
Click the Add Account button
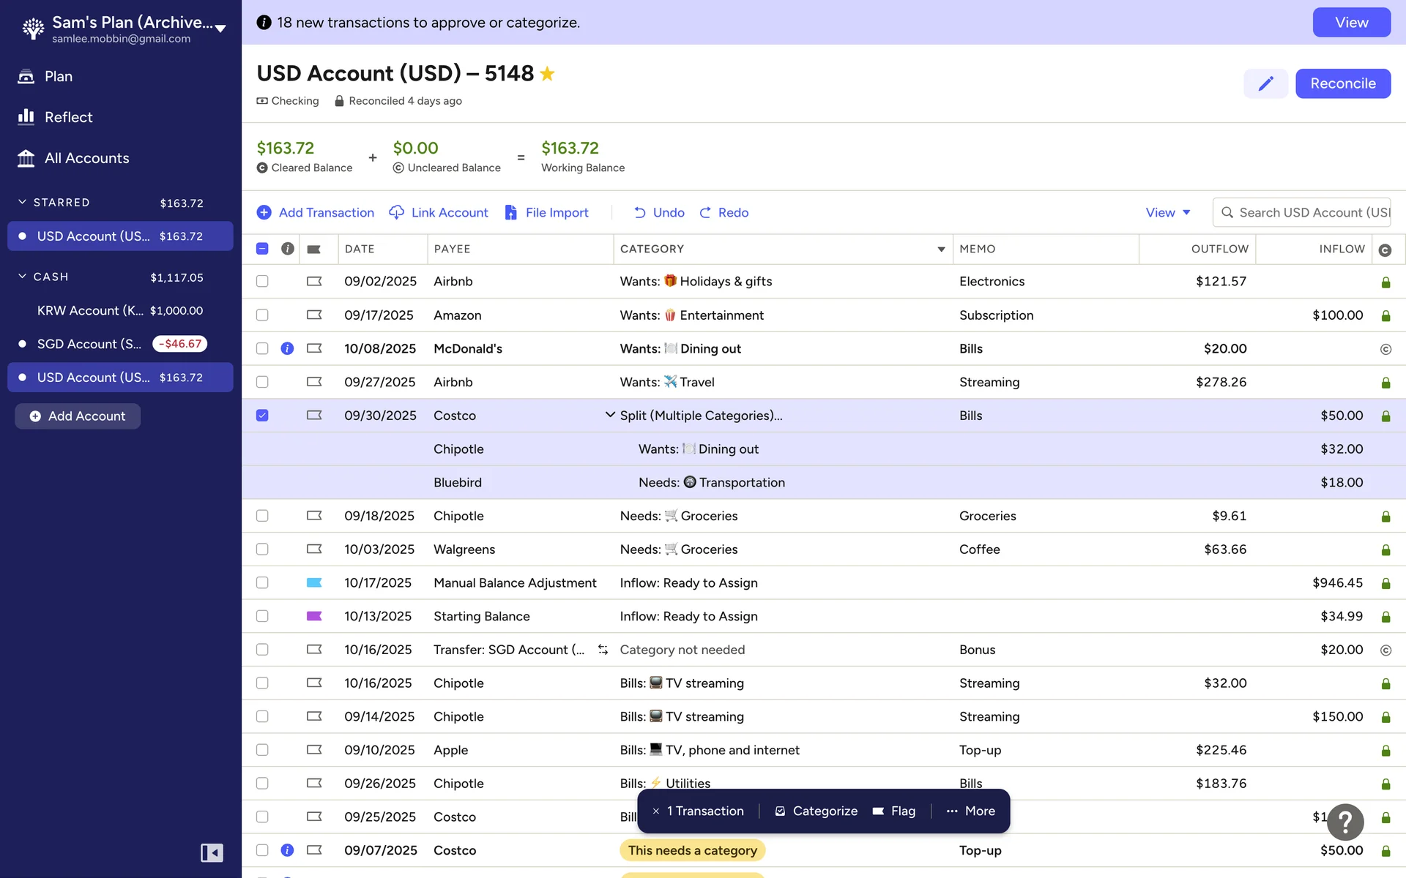click(78, 416)
